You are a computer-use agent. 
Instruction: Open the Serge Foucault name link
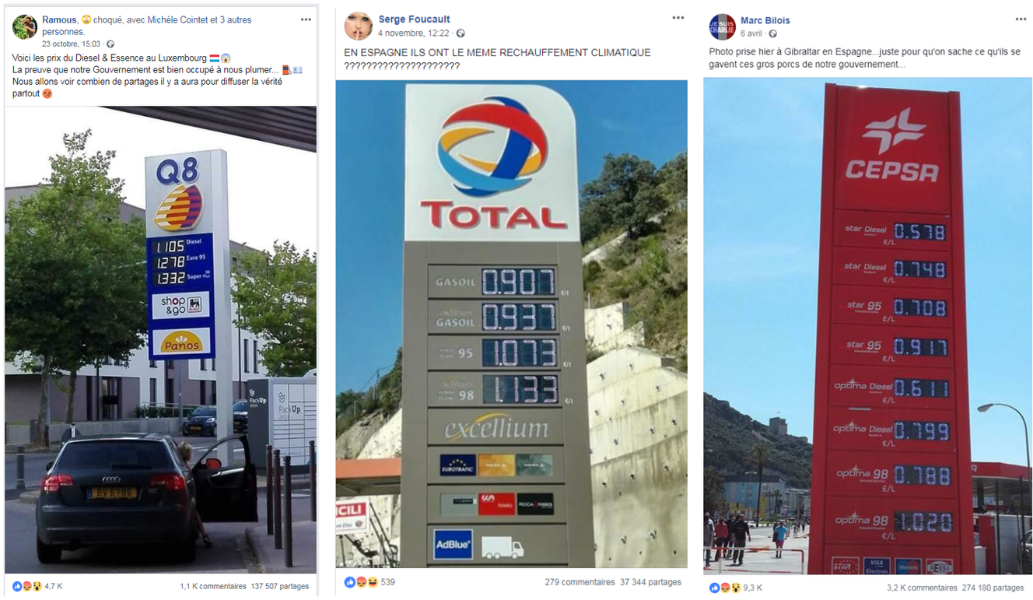415,19
